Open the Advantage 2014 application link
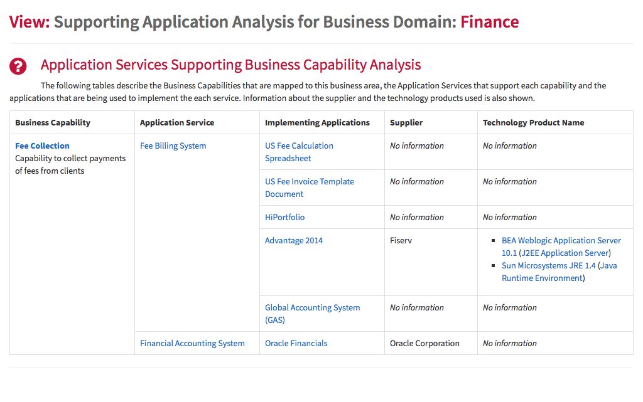Image resolution: width=643 pixels, height=402 pixels. (294, 240)
